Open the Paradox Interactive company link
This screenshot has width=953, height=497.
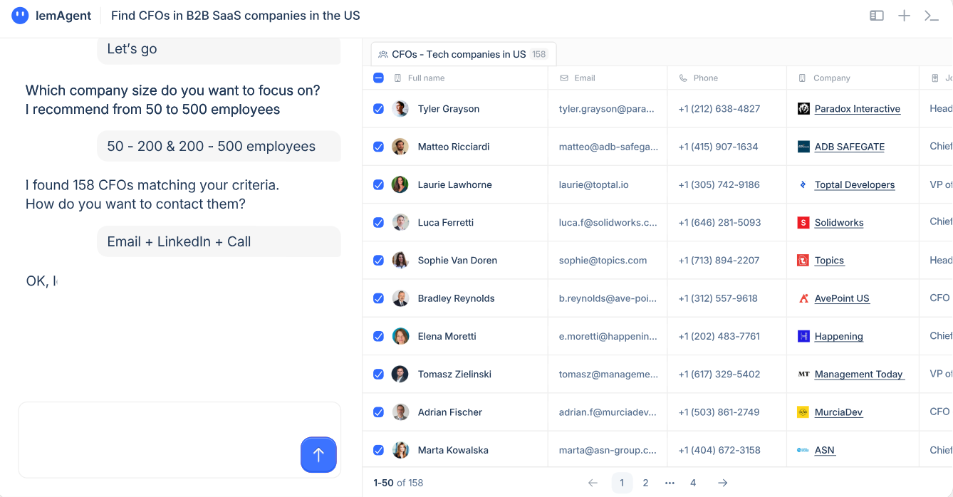[858, 109]
